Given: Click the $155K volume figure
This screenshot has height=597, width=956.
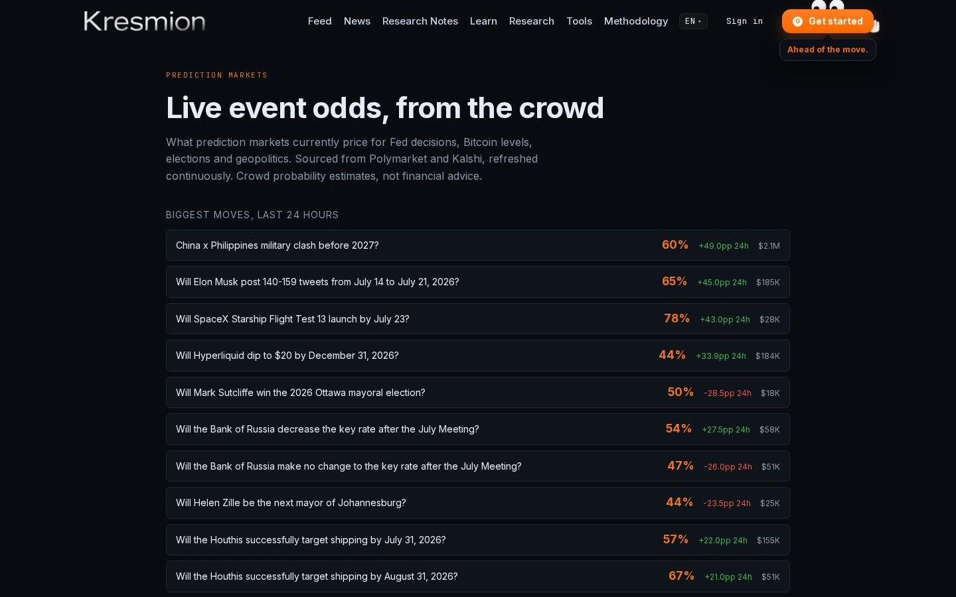Looking at the screenshot, I should [x=768, y=541].
